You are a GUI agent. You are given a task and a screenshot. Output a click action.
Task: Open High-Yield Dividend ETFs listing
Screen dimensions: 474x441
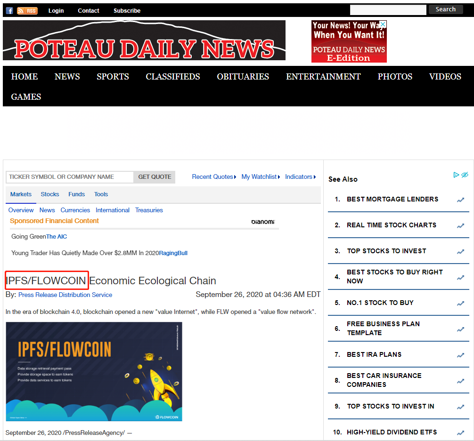coord(392,432)
